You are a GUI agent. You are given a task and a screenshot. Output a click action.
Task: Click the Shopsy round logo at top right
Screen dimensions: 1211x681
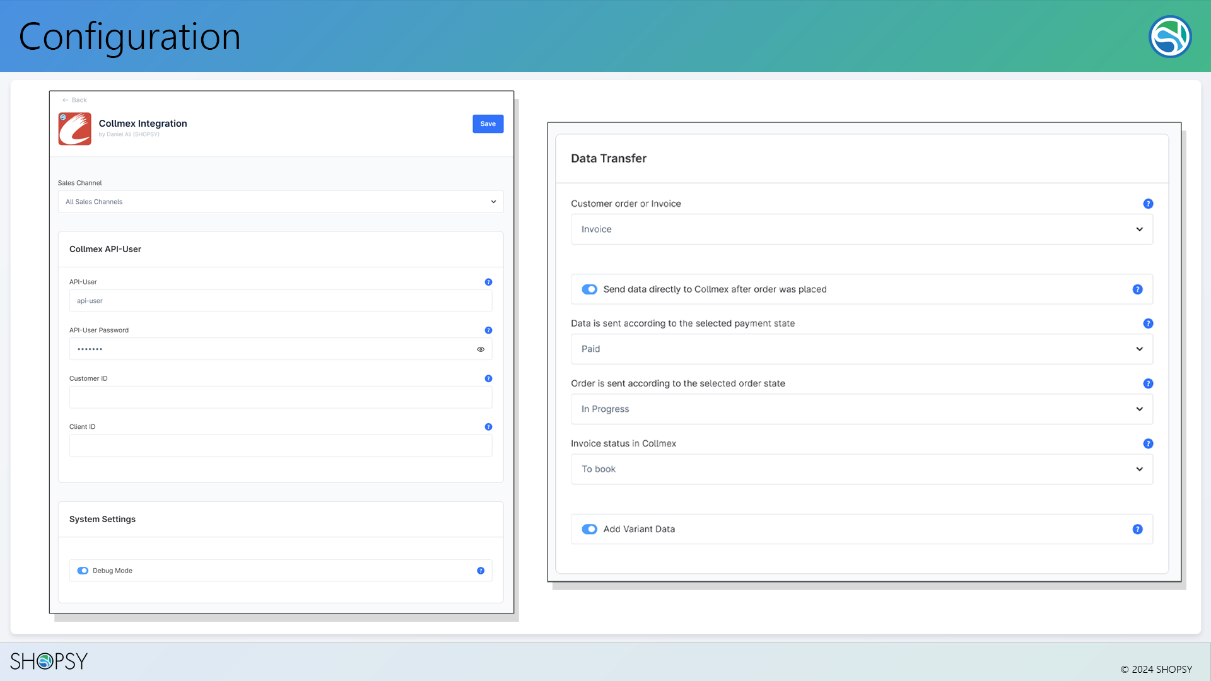pos(1170,37)
